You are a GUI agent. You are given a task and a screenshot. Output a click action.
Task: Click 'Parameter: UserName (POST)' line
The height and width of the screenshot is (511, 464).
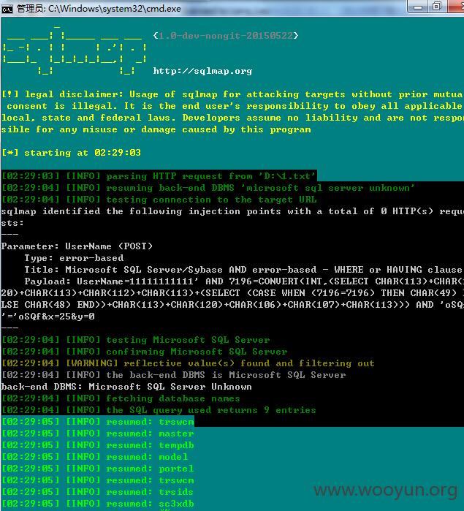[77, 246]
